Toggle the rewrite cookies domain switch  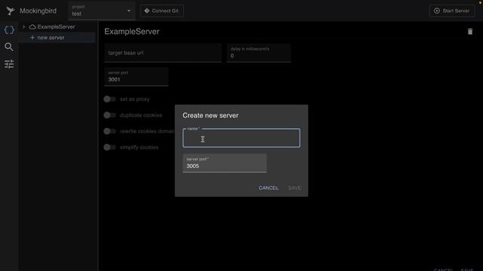109,131
